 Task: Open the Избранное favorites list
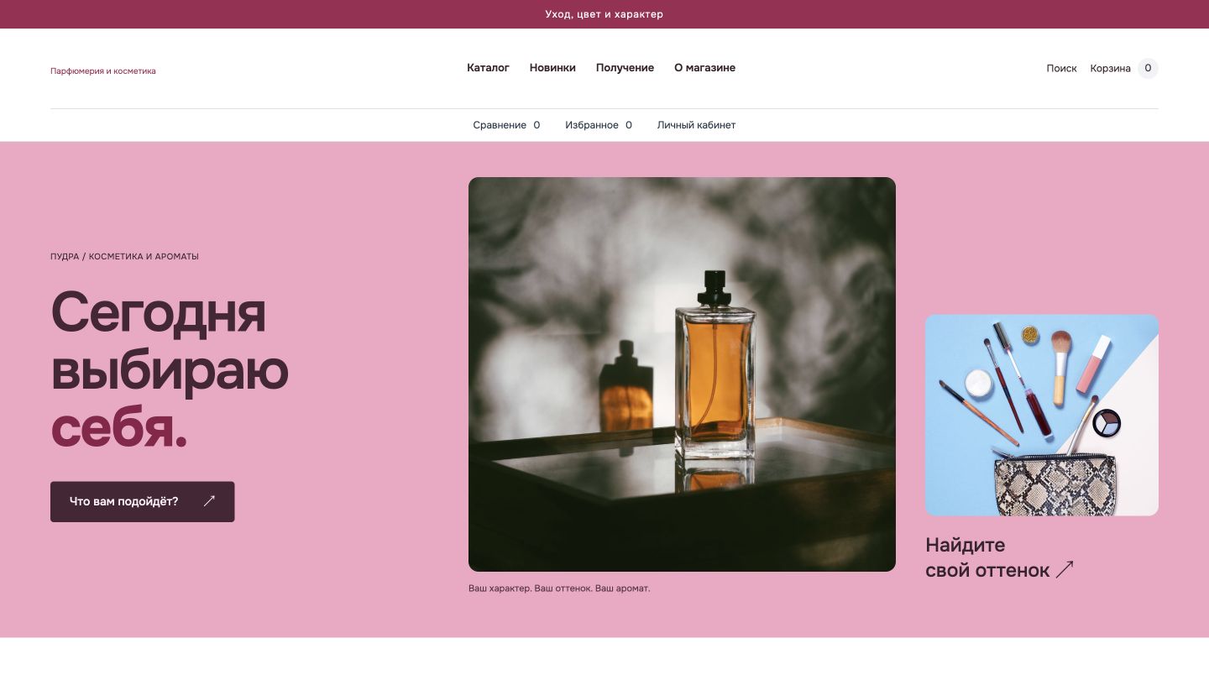point(599,125)
